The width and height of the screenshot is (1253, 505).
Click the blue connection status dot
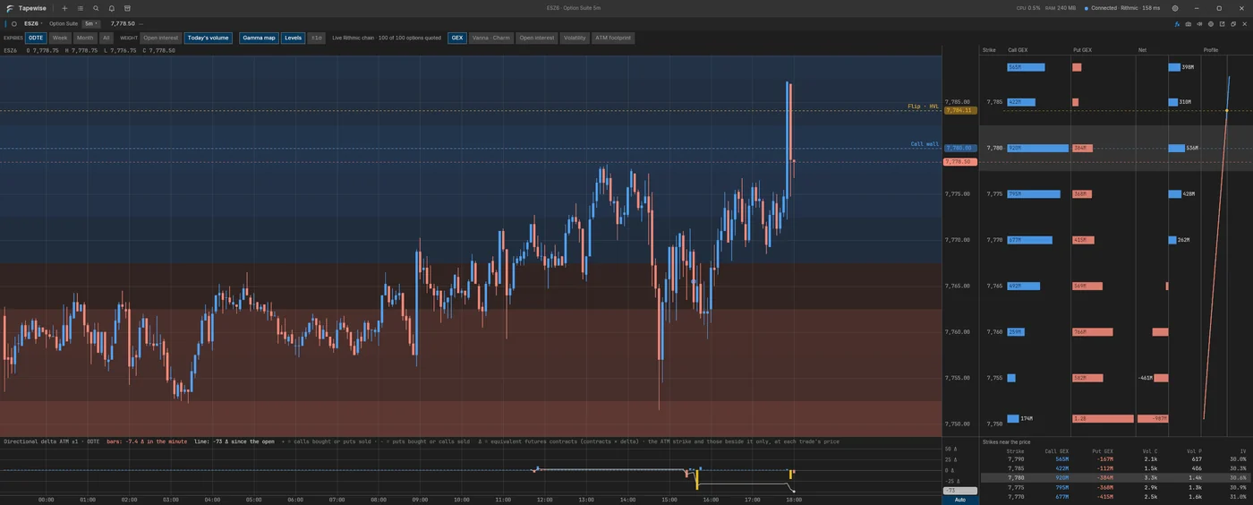(1087, 8)
